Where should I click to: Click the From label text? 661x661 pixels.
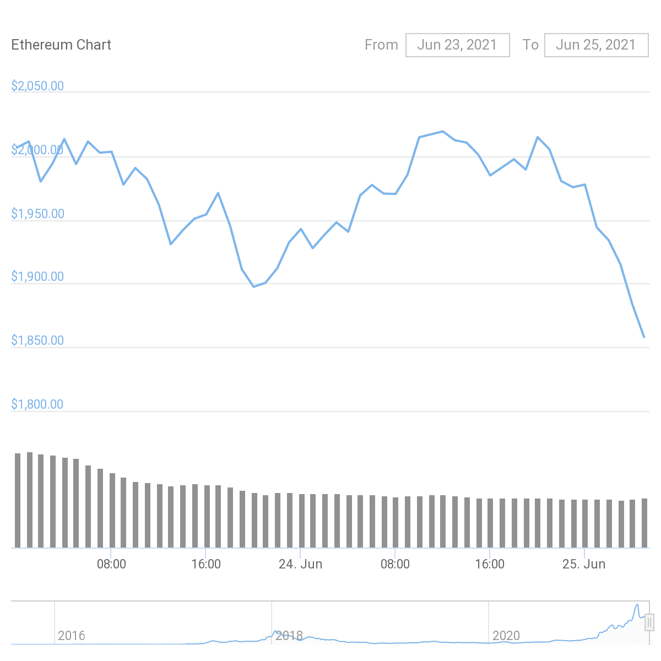pyautogui.click(x=381, y=45)
